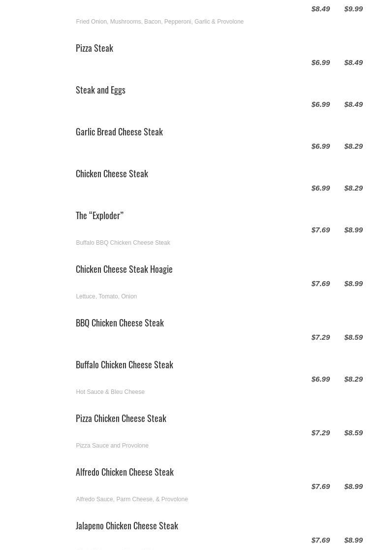This screenshot has width=379, height=550.
Task: Open Garlic Bread Cheese Steak item
Action: [x=119, y=132]
